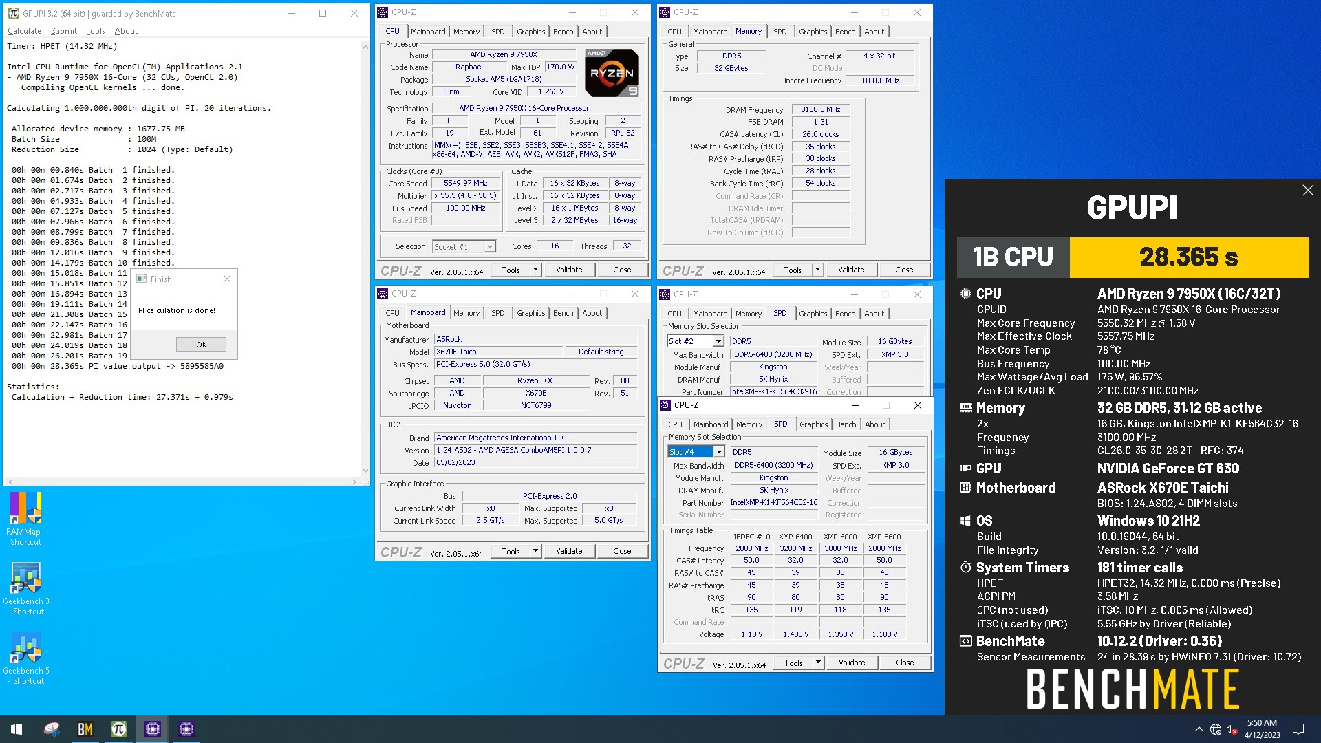Click Close in Slot #4 SPD CPU-Z window
1321x743 pixels.
click(x=905, y=663)
